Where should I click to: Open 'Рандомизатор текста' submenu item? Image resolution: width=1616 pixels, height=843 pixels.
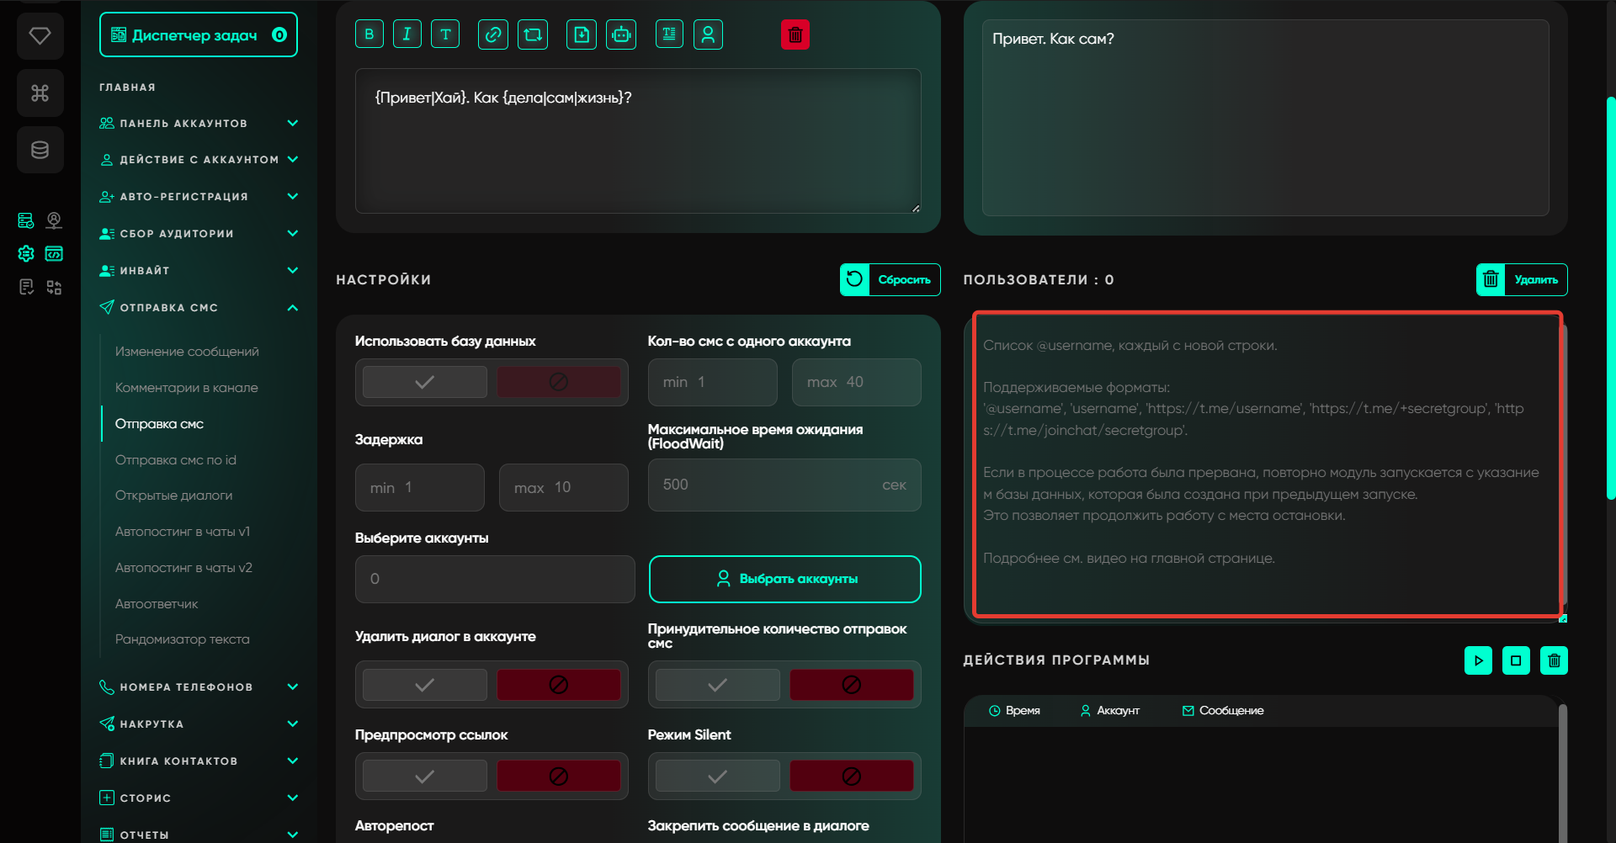tap(182, 639)
